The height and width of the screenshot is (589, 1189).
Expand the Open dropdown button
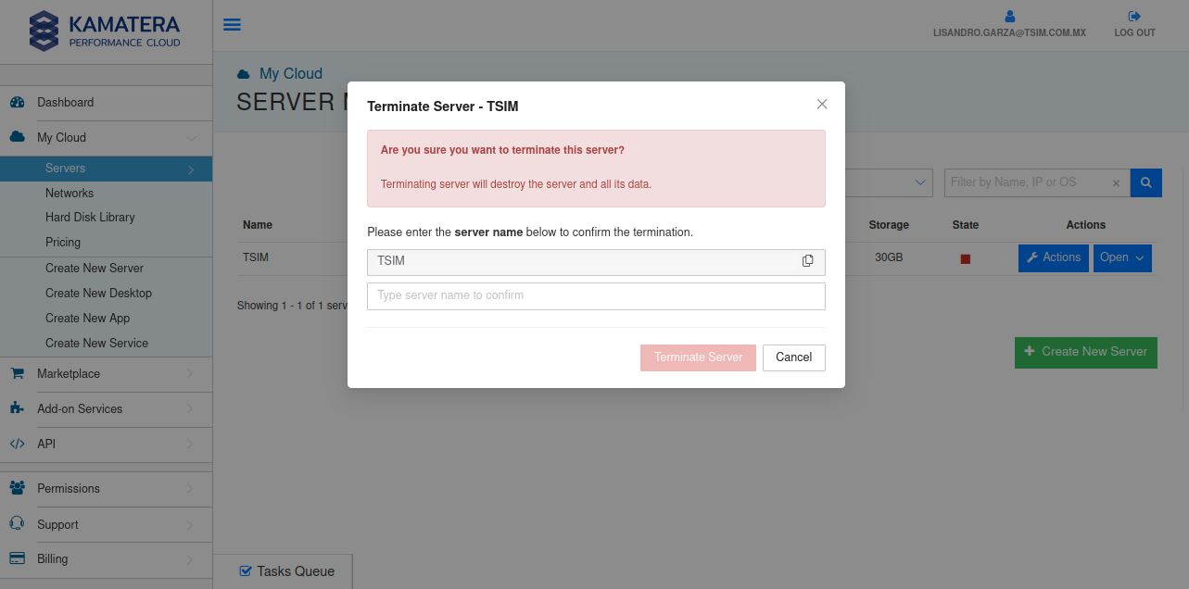(x=1122, y=257)
